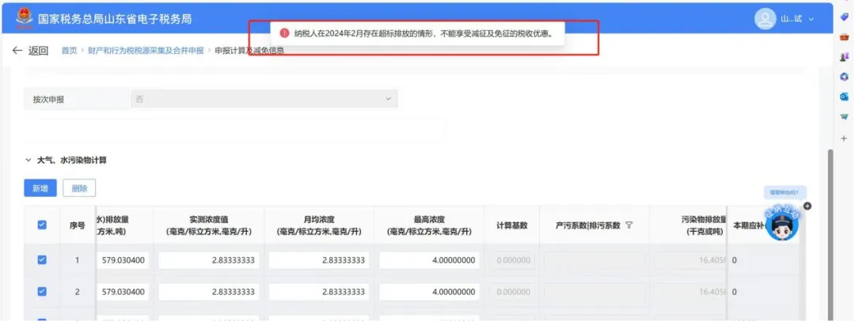Image resolution: width=855 pixels, height=322 pixels.
Task: Click row 2 污染物排放量 field 16.405
Action: tap(691, 292)
